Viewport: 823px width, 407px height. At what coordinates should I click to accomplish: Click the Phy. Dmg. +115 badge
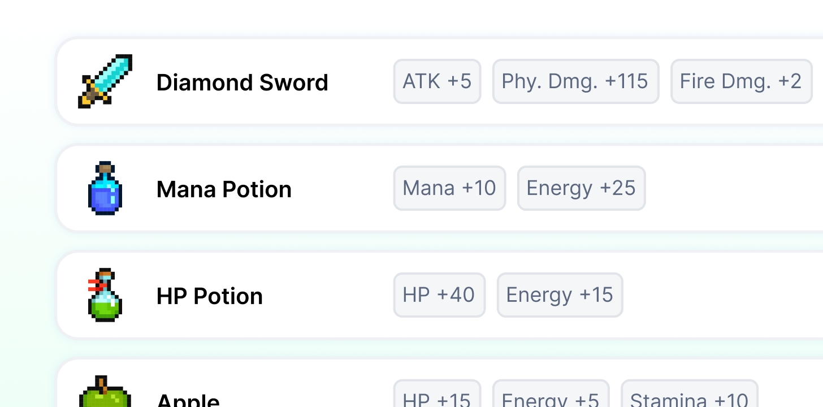pyautogui.click(x=575, y=81)
